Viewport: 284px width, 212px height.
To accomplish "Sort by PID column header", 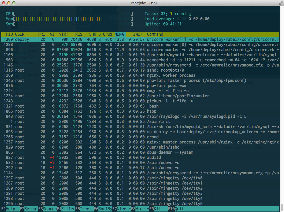I will 9,34.
